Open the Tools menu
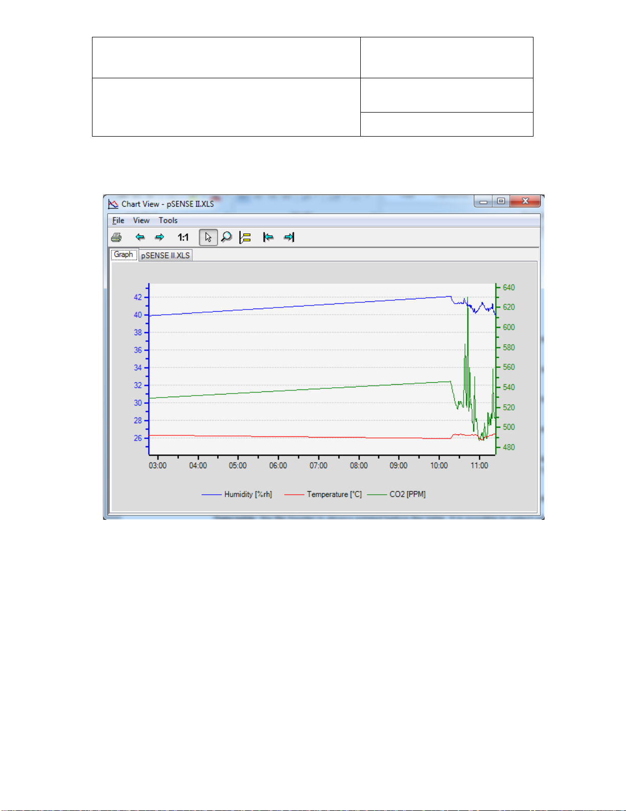626x811 pixels. 168,221
